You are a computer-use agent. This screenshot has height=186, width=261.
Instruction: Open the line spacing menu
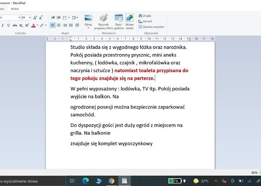pyautogui.click(x=75, y=17)
